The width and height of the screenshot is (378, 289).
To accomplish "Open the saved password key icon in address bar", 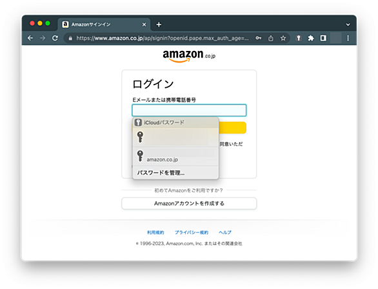I will coord(259,38).
